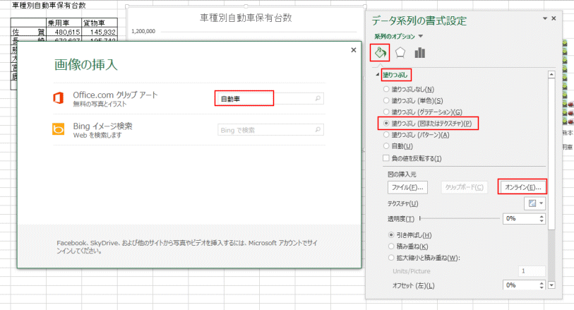
Task: Click the Bing image search logo icon
Action: click(60, 130)
